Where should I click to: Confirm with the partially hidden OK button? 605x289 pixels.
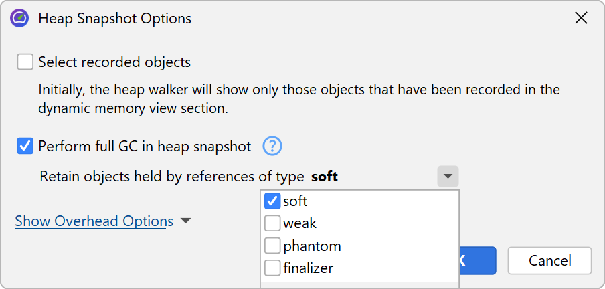click(478, 260)
